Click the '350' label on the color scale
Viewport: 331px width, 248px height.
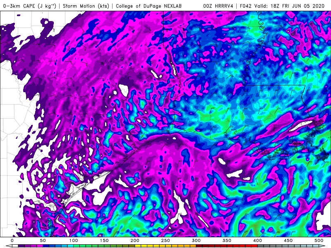click(x=227, y=241)
